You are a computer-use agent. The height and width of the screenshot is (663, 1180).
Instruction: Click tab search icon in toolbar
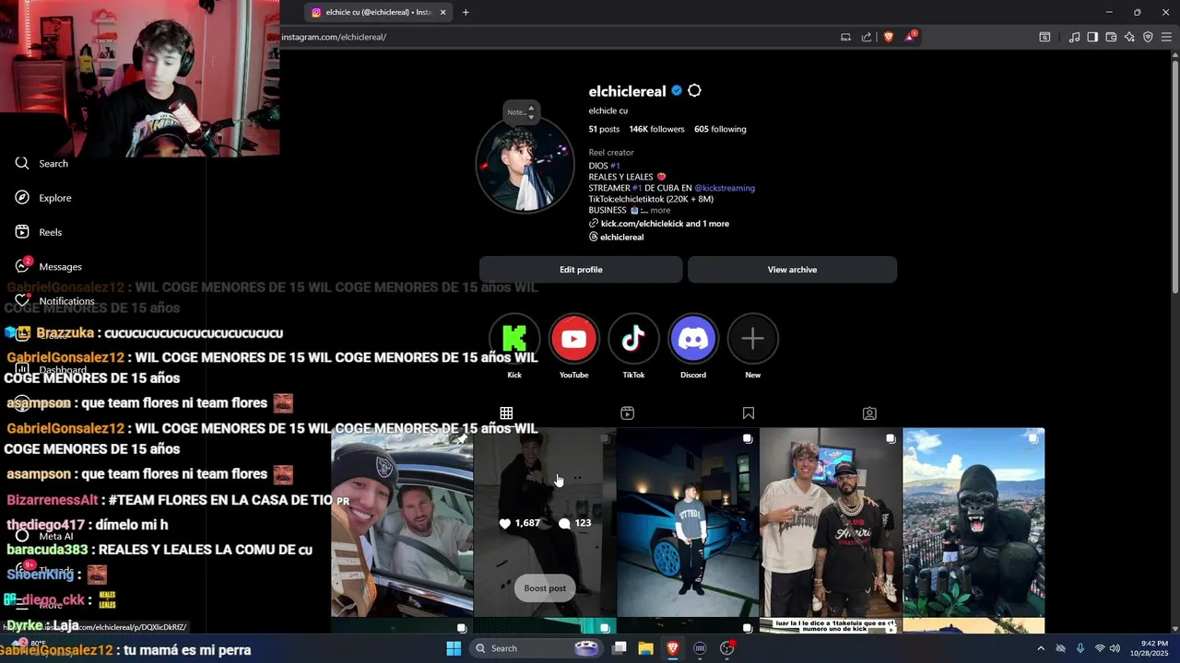[x=1044, y=37]
